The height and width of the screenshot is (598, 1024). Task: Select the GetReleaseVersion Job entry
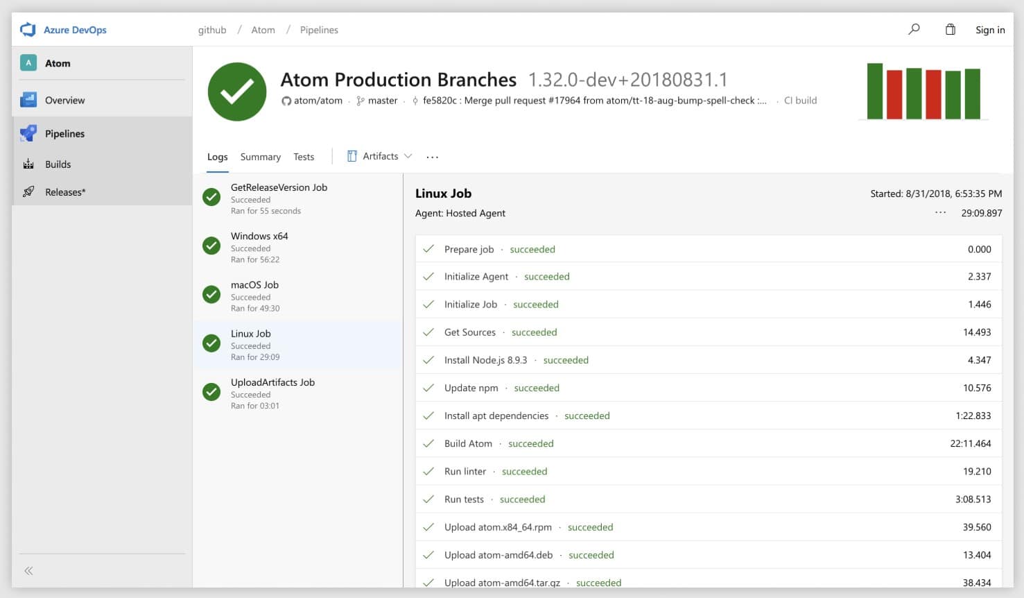(298, 198)
